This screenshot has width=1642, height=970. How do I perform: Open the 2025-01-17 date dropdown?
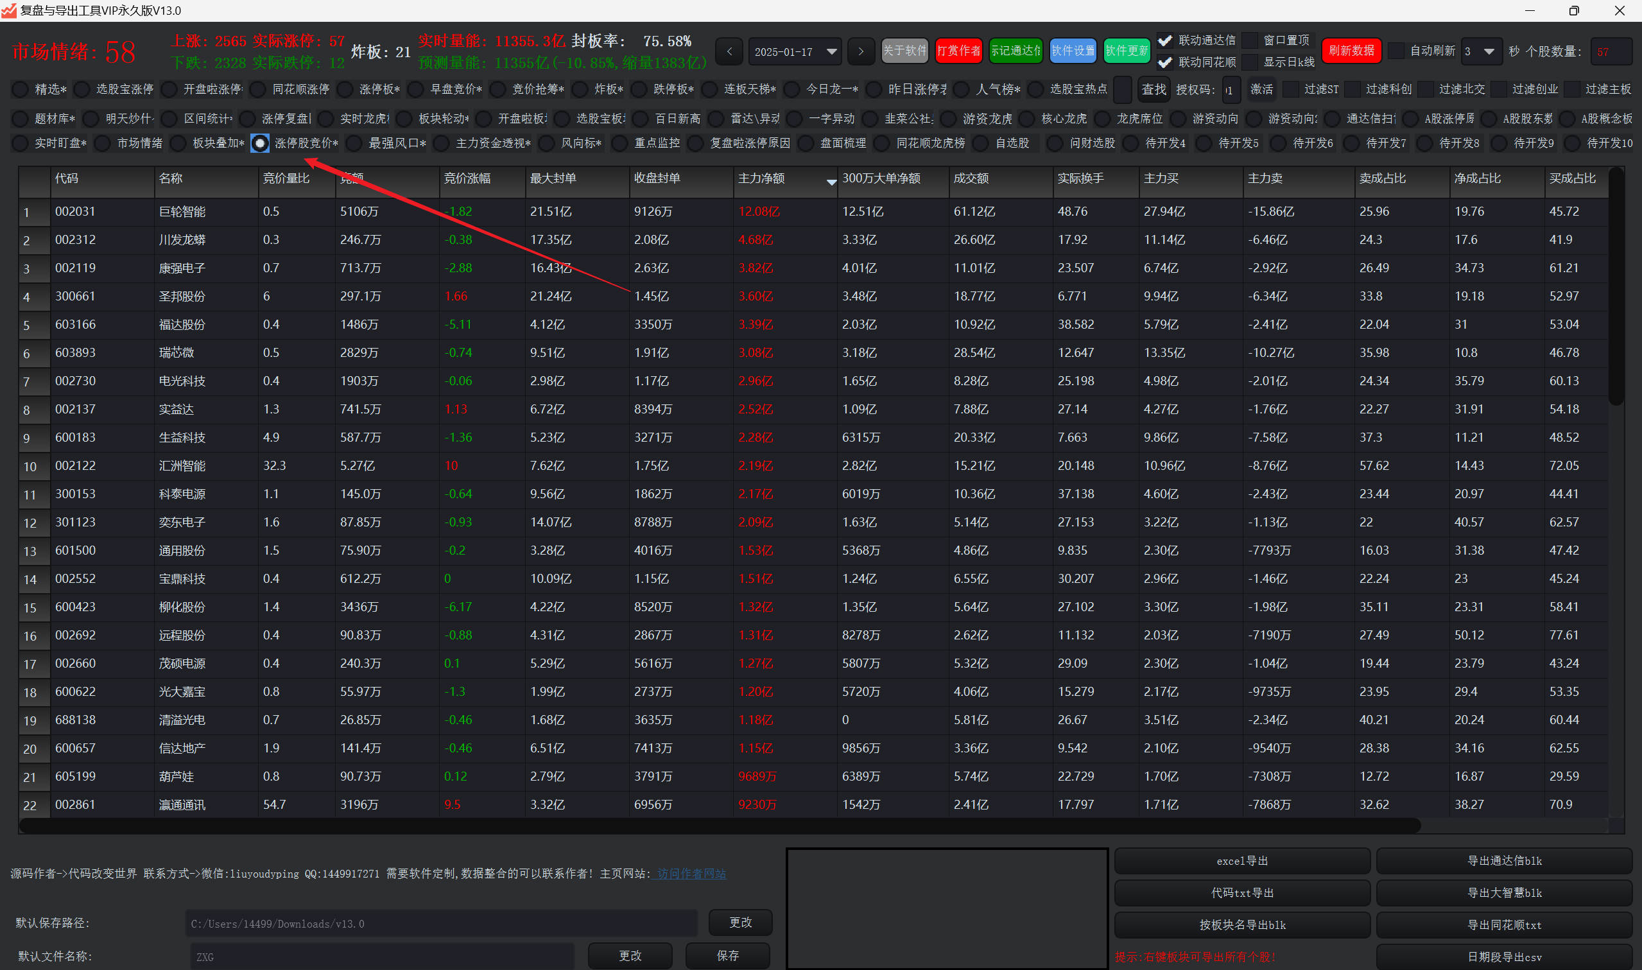(831, 51)
